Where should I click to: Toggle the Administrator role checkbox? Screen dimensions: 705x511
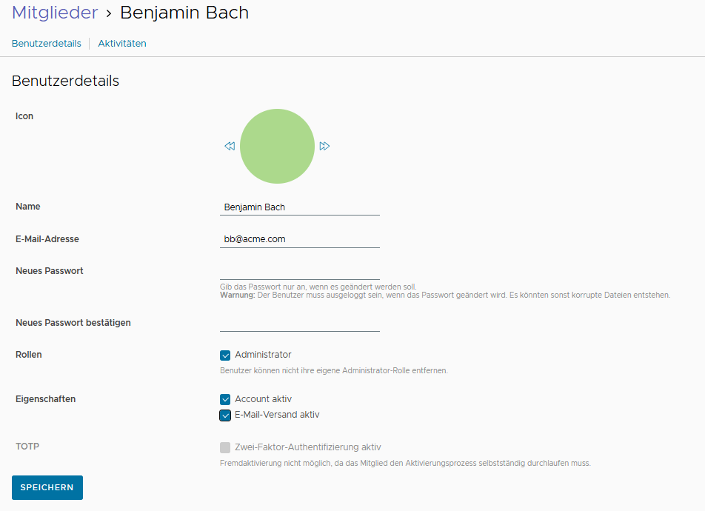225,355
